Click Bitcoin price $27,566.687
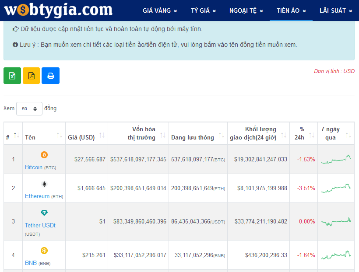This screenshot has width=359, height=272. [x=90, y=159]
